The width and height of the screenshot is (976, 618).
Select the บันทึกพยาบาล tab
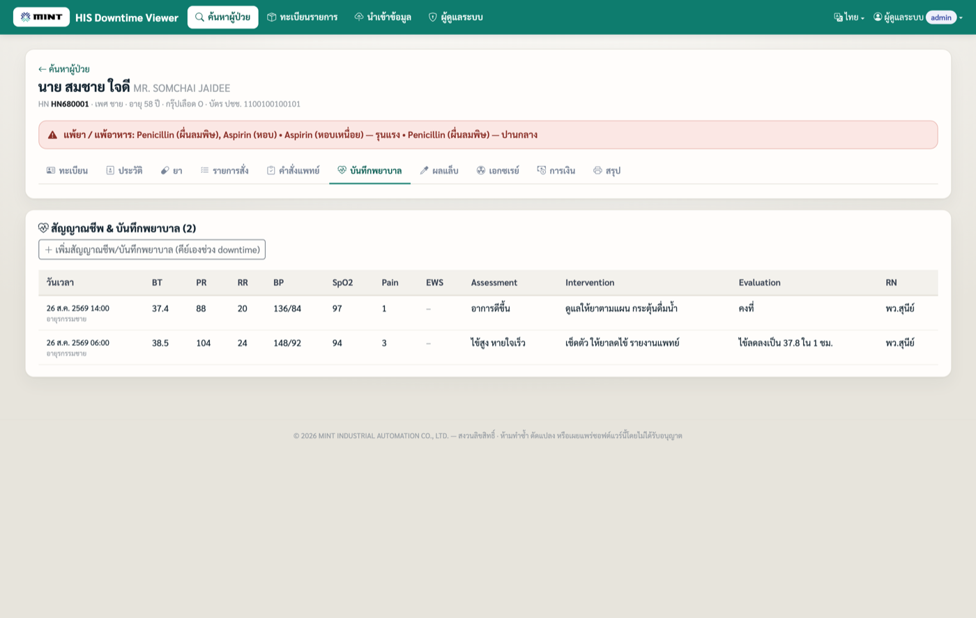369,170
